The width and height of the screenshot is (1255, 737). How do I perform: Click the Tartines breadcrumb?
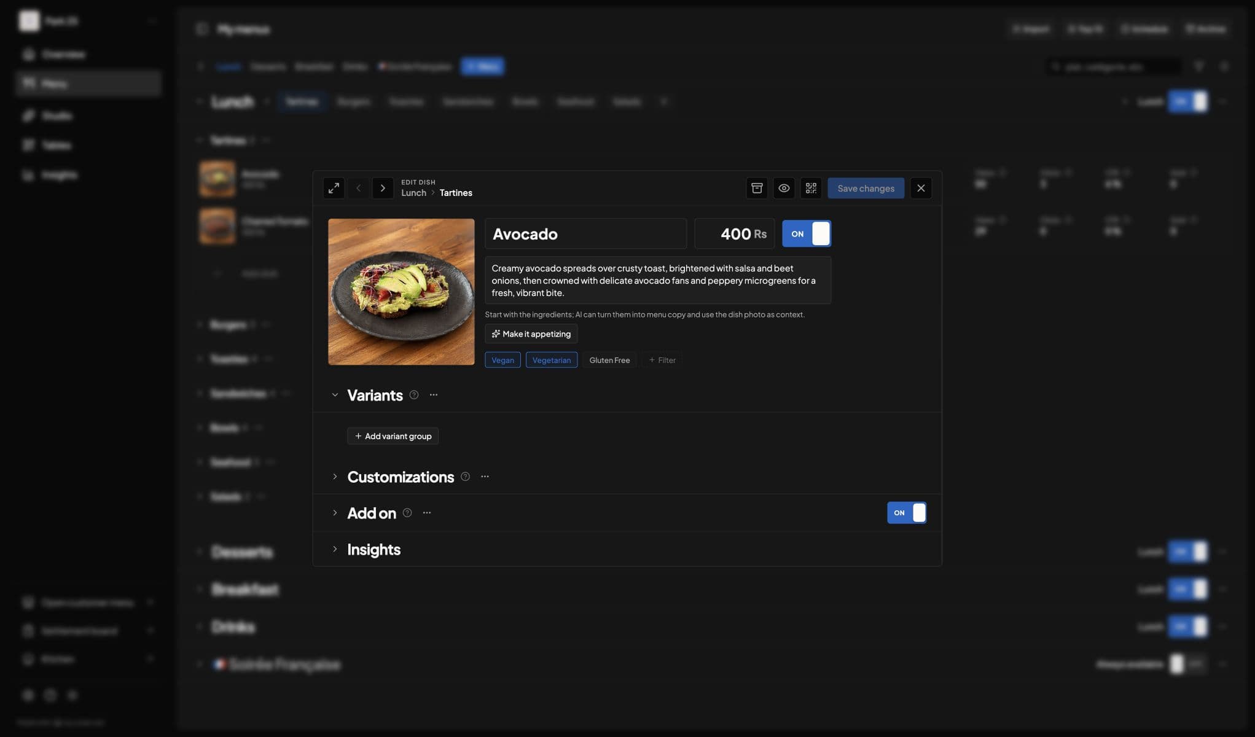(x=456, y=193)
